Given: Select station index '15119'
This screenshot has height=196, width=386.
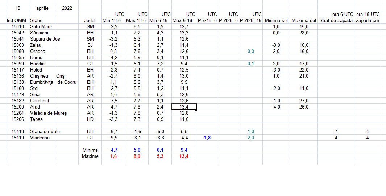Looking at the screenshot, I should [18, 138].
